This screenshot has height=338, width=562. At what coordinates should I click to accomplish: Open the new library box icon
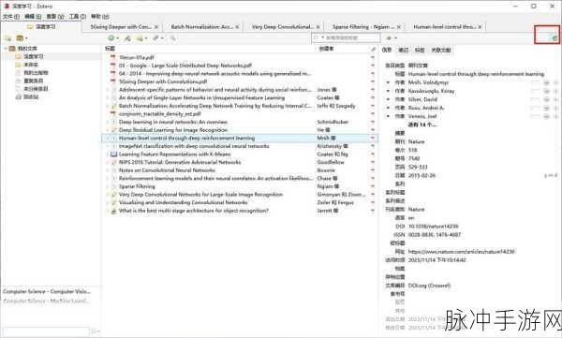pos(20,38)
